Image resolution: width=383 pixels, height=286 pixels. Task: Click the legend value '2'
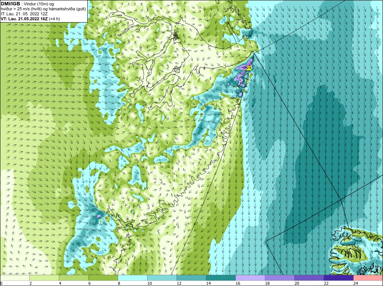[31, 283]
